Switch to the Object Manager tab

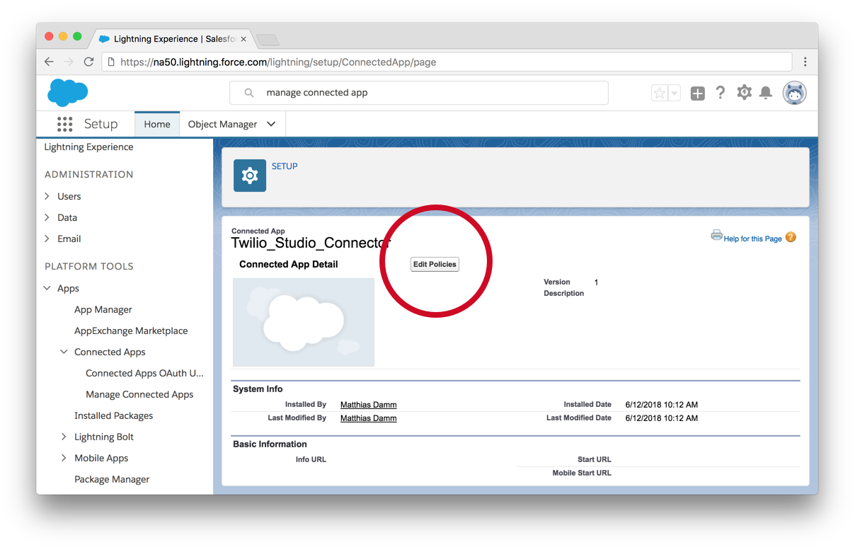coord(222,124)
